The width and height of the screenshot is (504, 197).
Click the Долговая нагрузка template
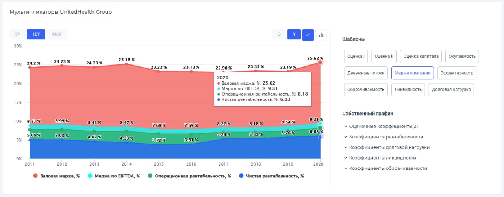pyautogui.click(x=451, y=89)
